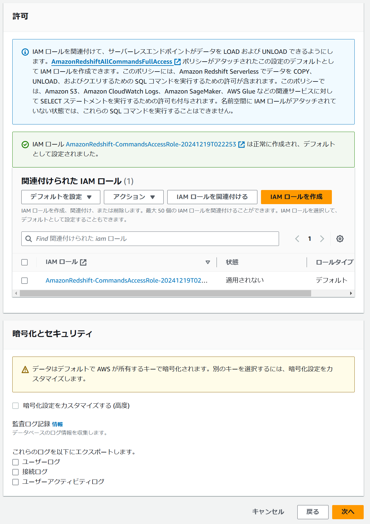
Task: Check the 接続ログ checkbox
Action: [16, 472]
